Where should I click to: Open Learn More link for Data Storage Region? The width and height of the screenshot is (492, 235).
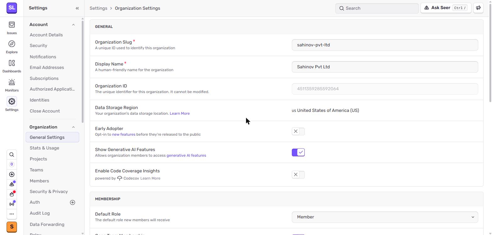179,113
